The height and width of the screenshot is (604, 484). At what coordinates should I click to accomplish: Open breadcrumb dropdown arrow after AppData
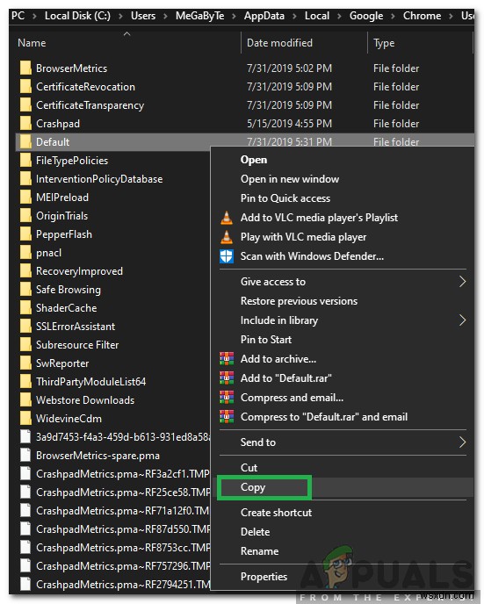click(x=294, y=16)
